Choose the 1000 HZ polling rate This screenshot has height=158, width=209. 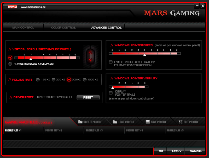85,80
